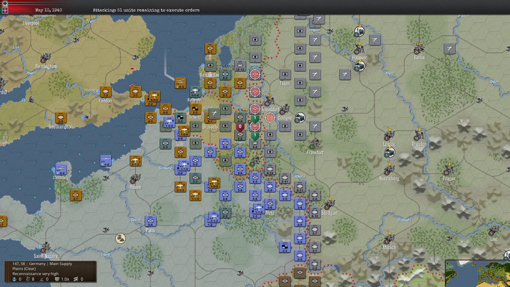510x287 pixels.
Task: Click the Dresden city icon
Action: (419, 135)
